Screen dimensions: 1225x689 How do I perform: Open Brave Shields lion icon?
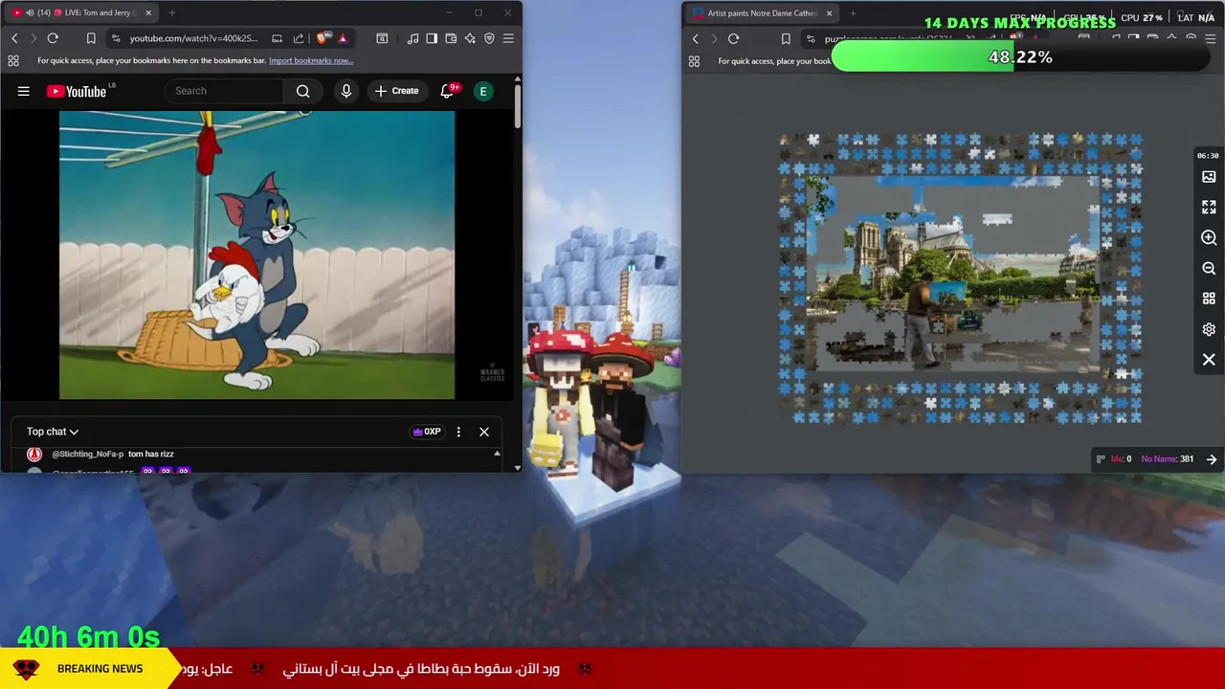[x=323, y=38]
